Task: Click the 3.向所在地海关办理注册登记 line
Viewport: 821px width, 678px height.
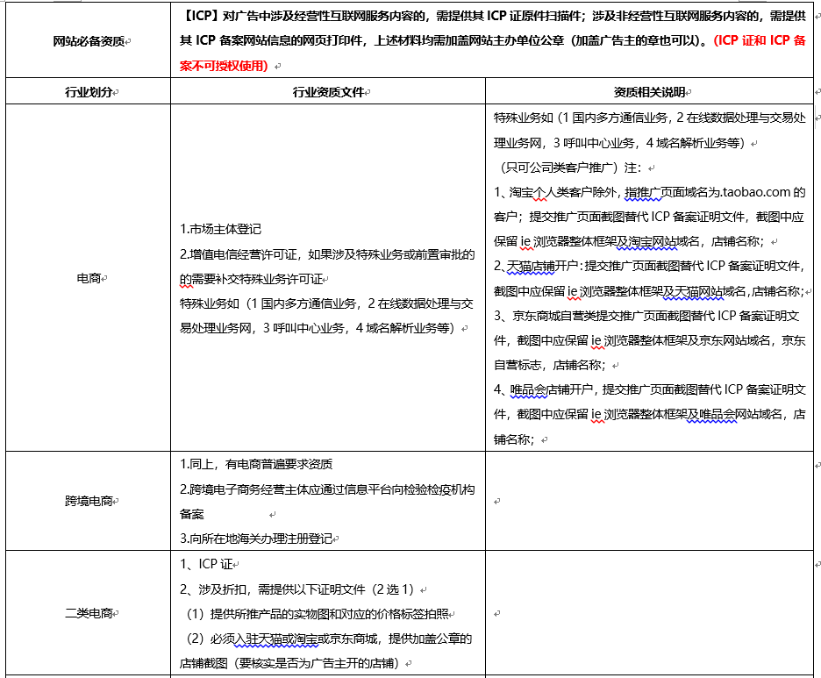Action: coord(258,538)
